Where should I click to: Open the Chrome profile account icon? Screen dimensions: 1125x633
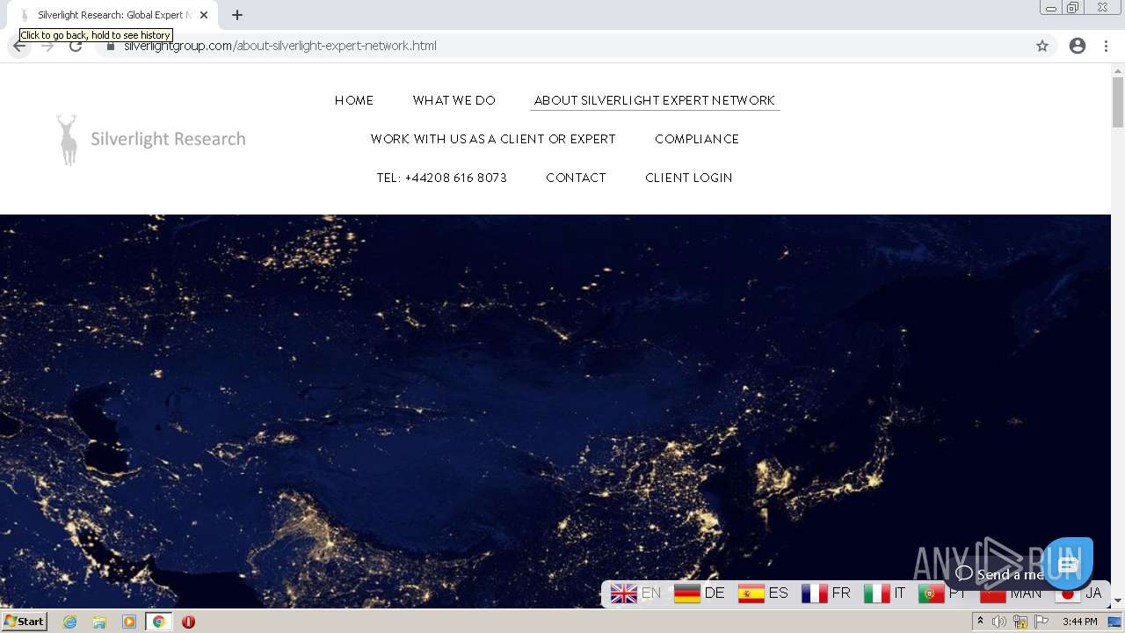tap(1078, 46)
